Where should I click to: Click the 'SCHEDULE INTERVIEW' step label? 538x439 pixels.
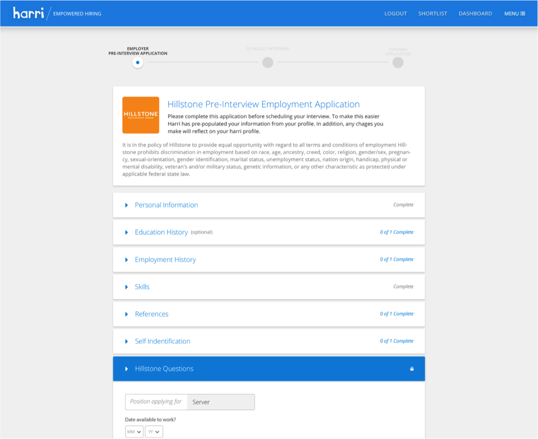[267, 49]
